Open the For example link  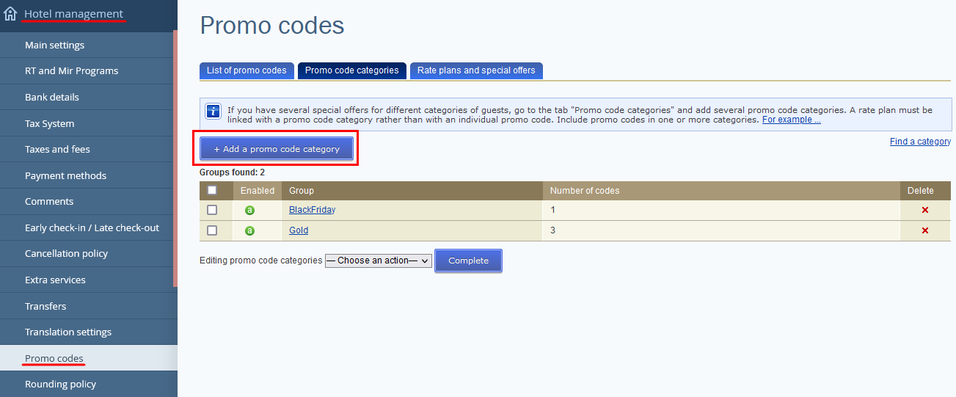pos(791,120)
